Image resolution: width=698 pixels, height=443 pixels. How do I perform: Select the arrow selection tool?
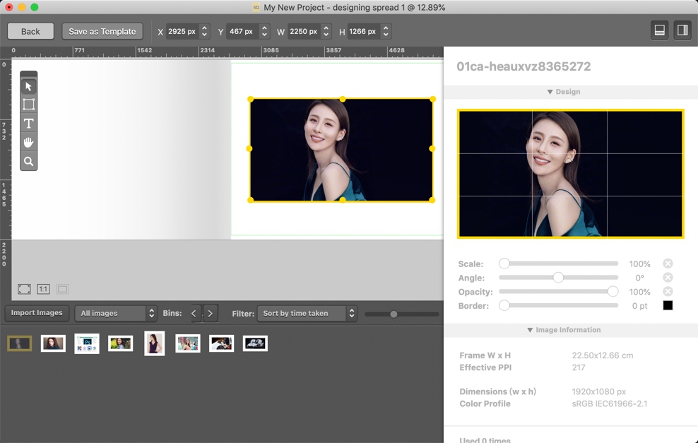28,85
